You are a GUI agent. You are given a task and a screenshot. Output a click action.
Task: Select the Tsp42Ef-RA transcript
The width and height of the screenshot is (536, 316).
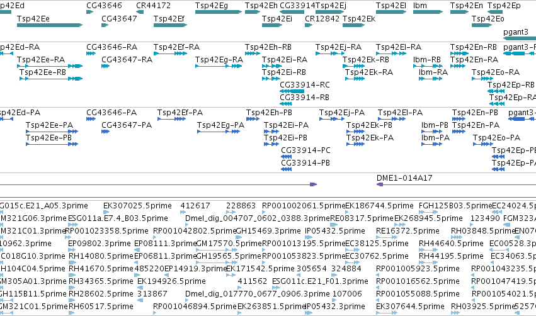170,54
